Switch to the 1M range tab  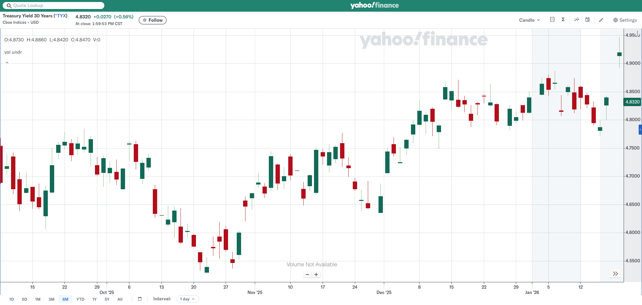pyautogui.click(x=38, y=299)
